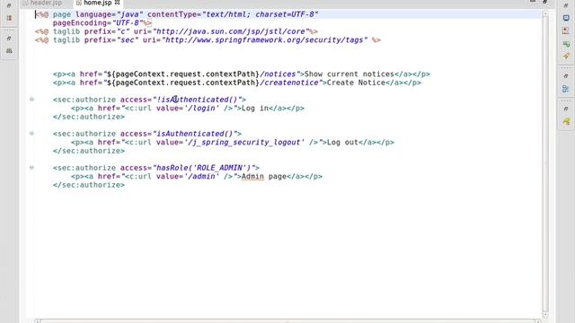Image resolution: width=575 pixels, height=323 pixels.
Task: Click '/j_spring_security_logout' value
Action: tap(243, 142)
